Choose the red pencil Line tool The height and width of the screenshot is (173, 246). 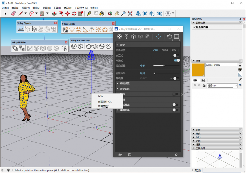[x=20, y=14]
